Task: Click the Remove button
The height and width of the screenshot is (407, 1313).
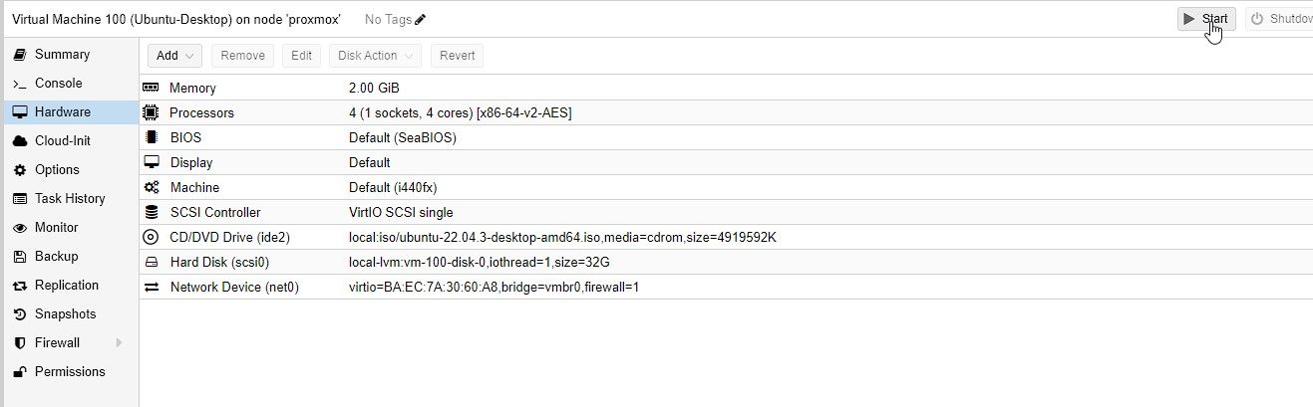Action: (242, 56)
